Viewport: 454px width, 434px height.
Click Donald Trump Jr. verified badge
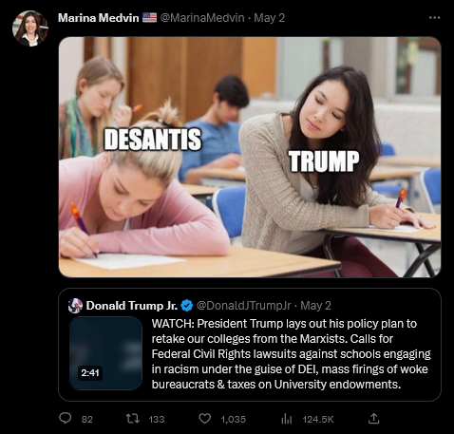(x=187, y=306)
